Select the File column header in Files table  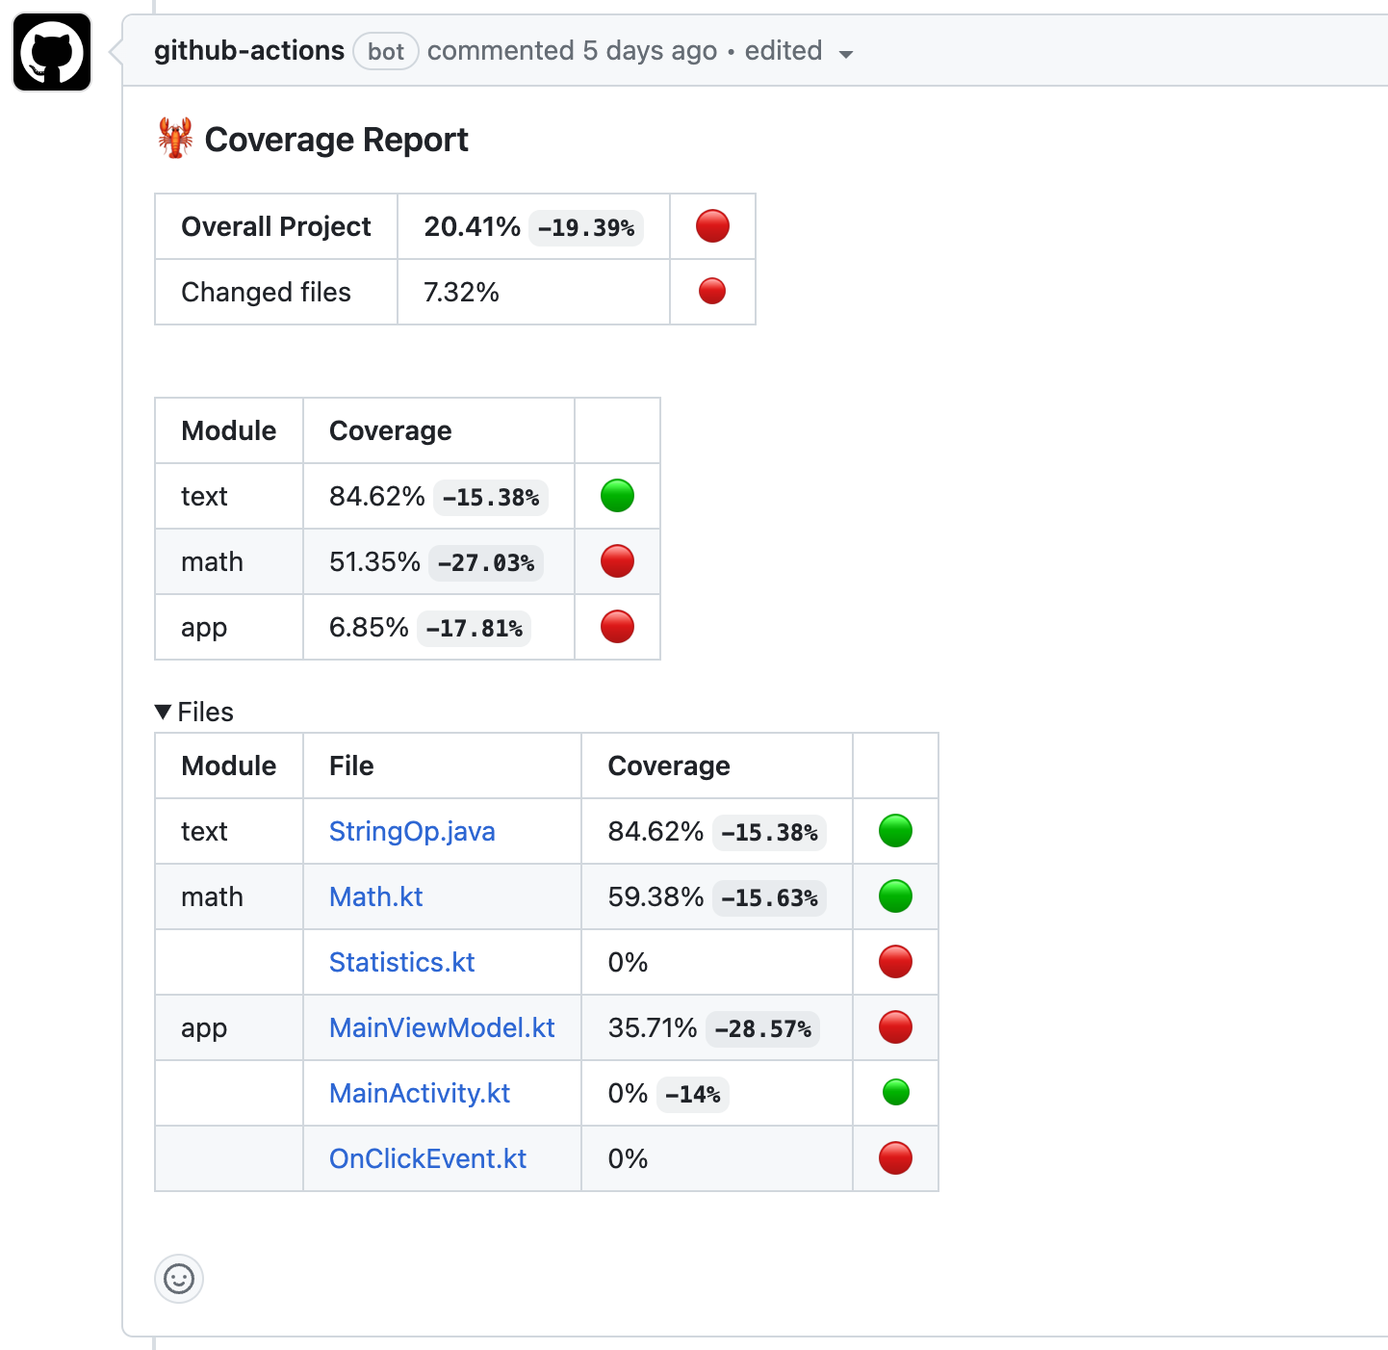click(x=351, y=766)
